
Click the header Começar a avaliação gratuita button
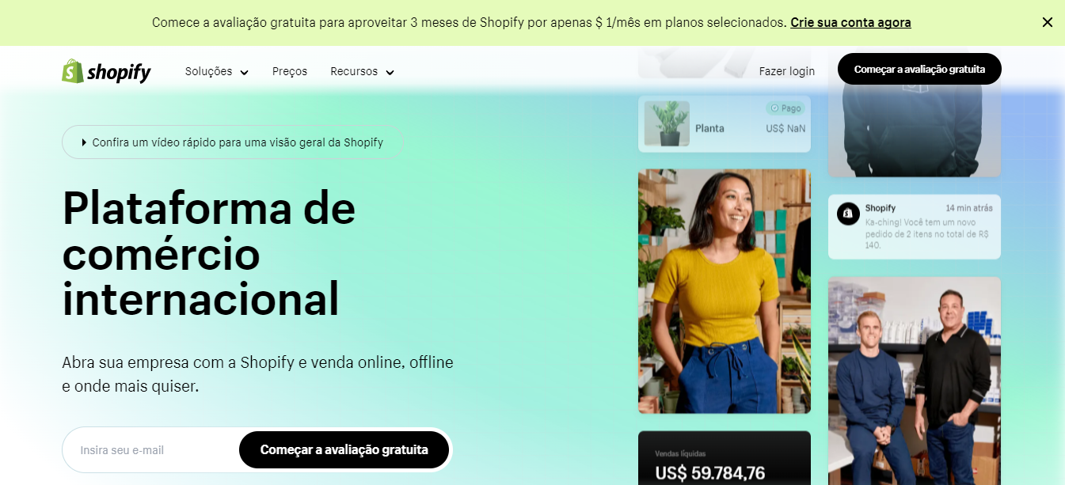tap(919, 69)
